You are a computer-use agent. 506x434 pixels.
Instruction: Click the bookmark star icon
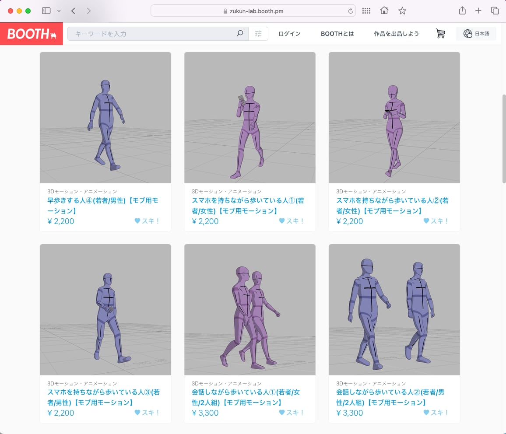tap(402, 11)
